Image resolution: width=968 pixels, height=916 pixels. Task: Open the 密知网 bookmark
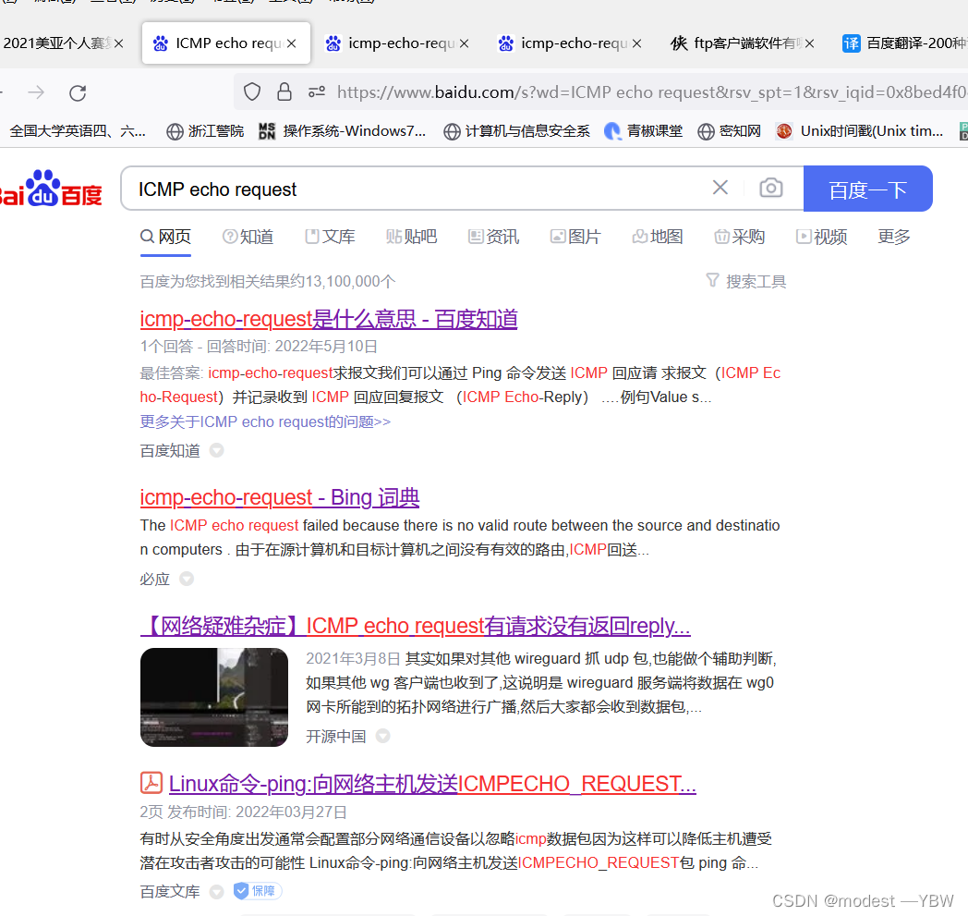tap(729, 131)
